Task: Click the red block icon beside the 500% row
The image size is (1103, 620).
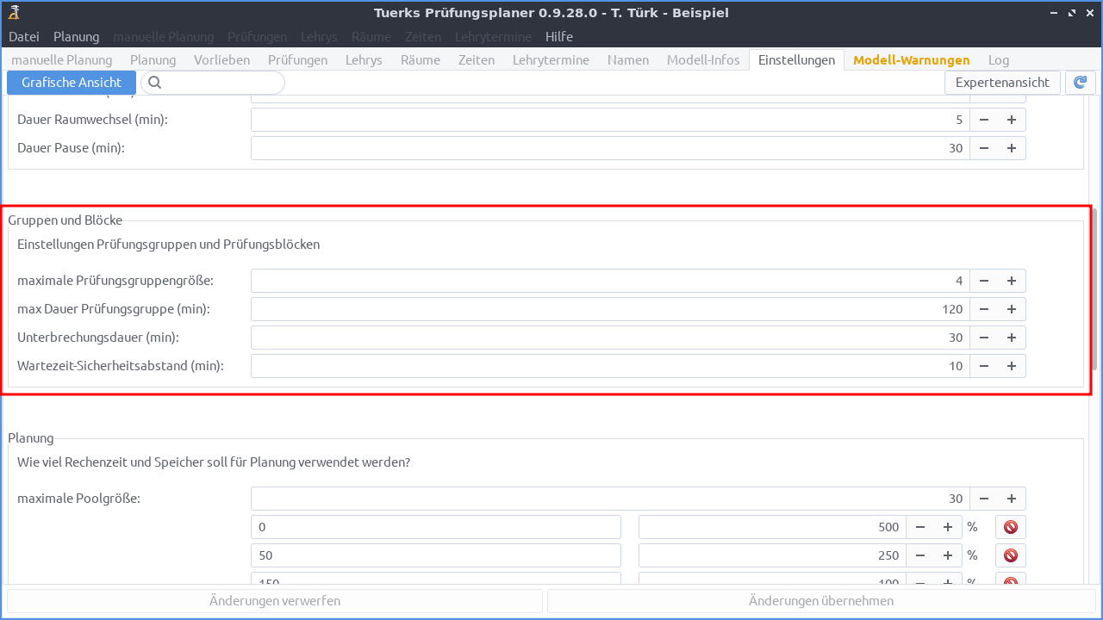Action: pyautogui.click(x=1009, y=526)
